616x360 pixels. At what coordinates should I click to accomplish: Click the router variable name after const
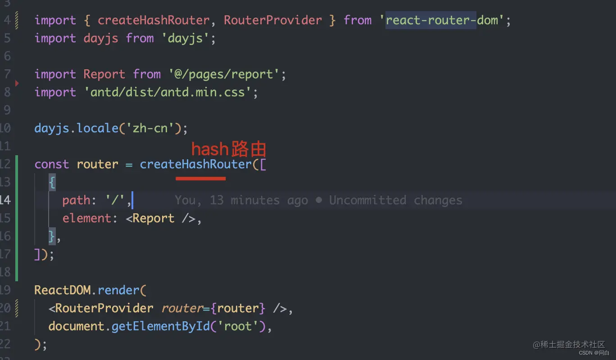[97, 164]
